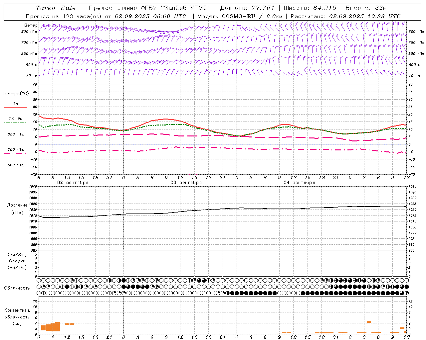This screenshot has width=426, height=340.
Task: Click the '04 сентября' date label
Action: 299,183
